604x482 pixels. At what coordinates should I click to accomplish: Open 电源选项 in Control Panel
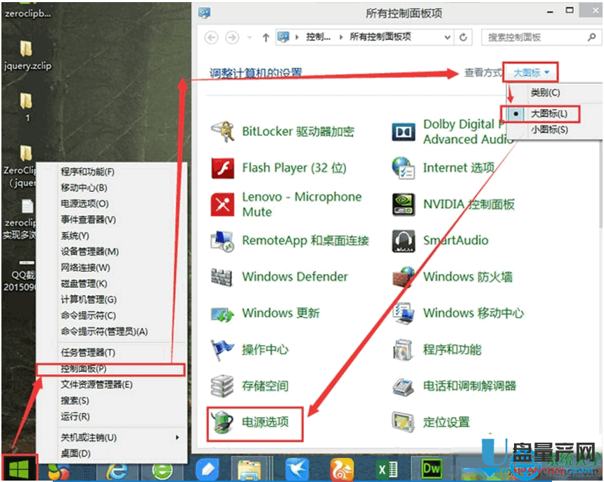(x=266, y=422)
